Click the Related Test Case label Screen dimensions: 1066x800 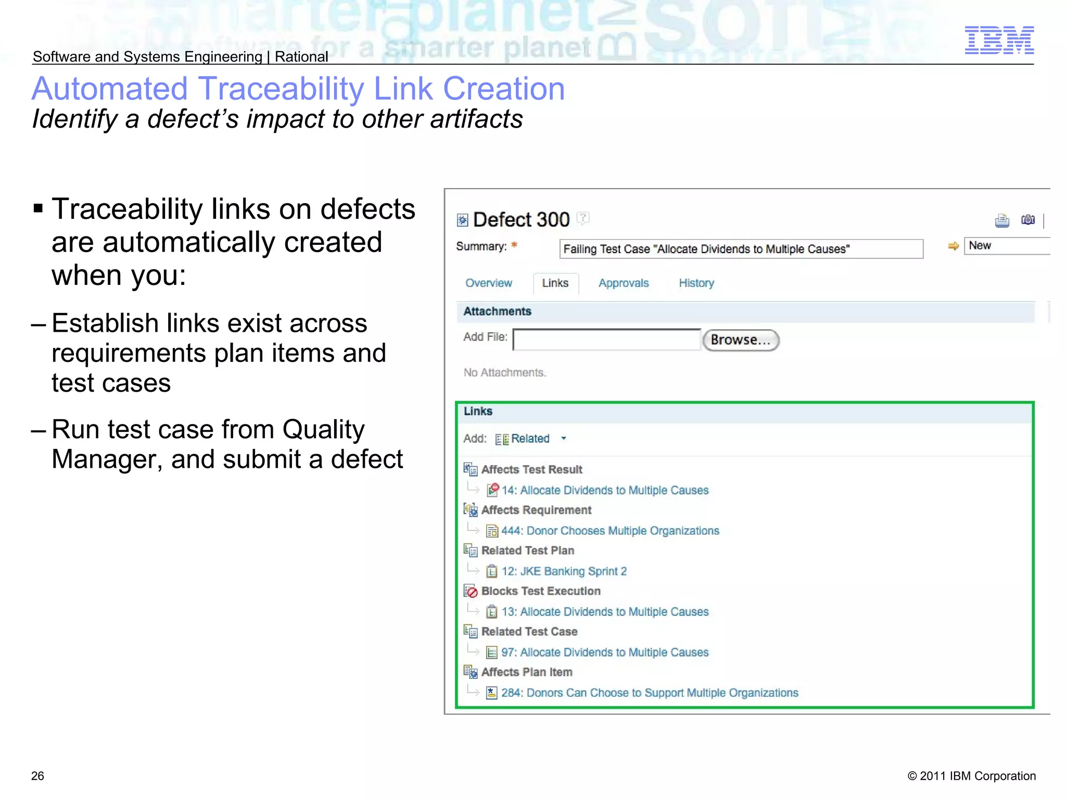[x=529, y=632]
